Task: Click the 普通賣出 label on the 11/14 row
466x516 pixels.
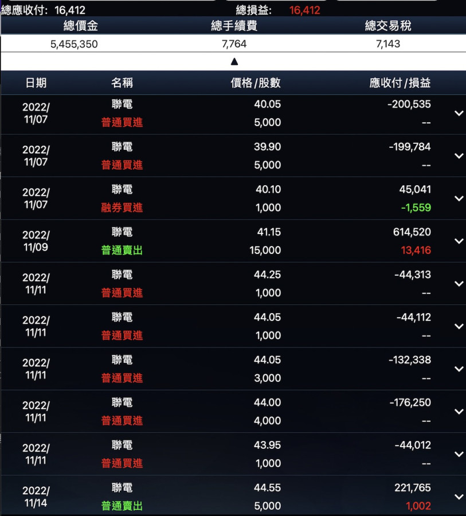Action: pos(122,506)
